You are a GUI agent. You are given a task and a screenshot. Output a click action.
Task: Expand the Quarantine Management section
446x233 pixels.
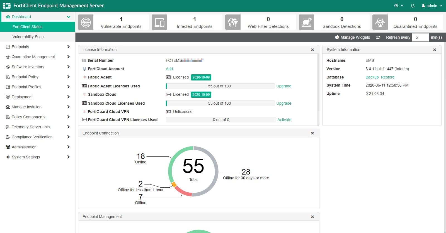pyautogui.click(x=38, y=57)
